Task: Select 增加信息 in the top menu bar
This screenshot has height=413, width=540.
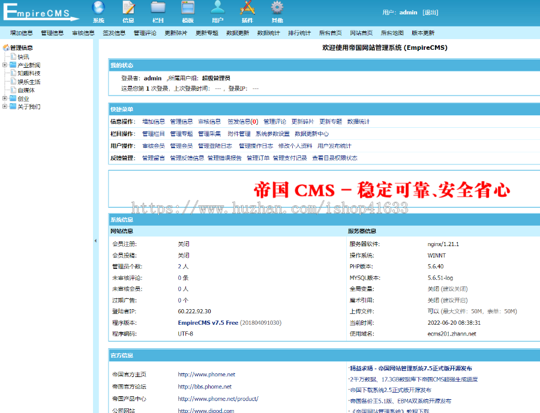Action: (x=22, y=33)
